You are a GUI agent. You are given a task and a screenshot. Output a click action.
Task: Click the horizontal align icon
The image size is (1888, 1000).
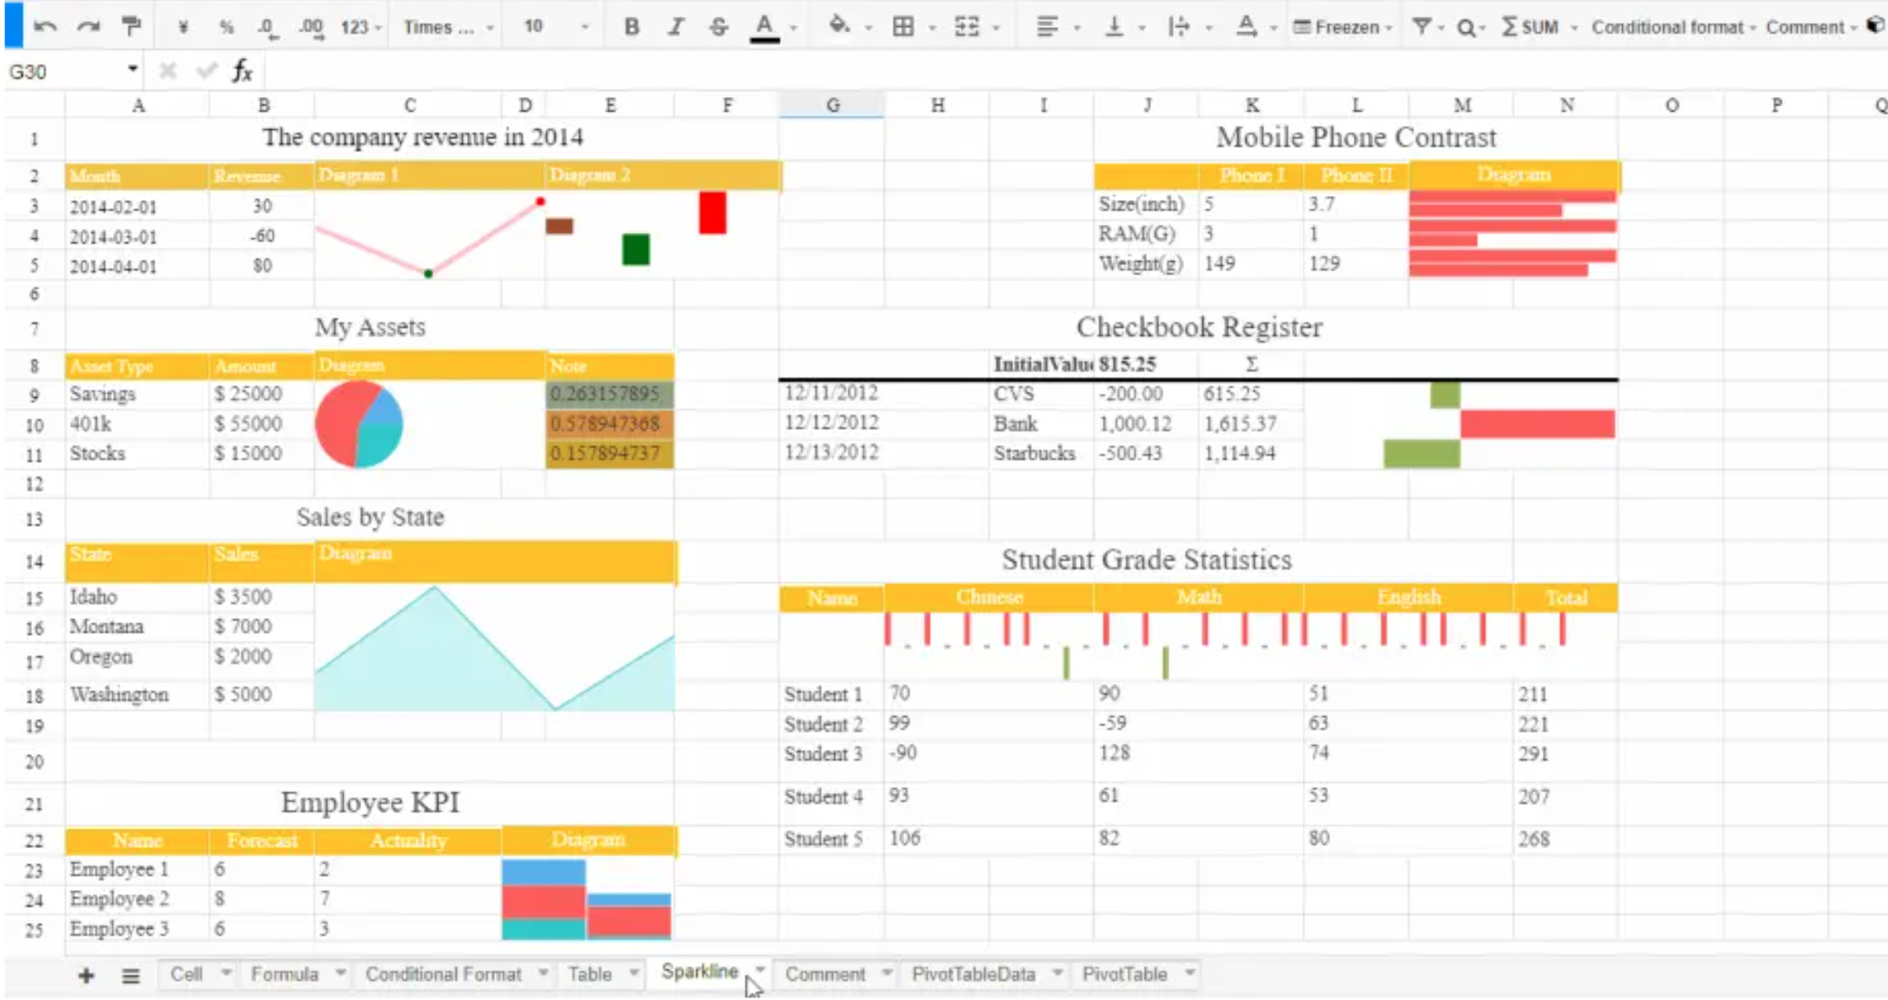click(x=1046, y=27)
